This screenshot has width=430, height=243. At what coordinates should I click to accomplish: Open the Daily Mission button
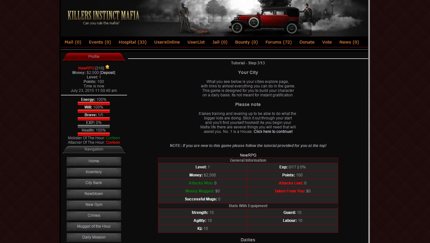[x=94, y=238]
